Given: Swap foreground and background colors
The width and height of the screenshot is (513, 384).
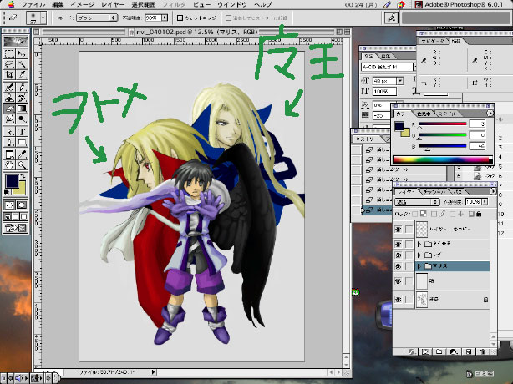Looking at the screenshot, I should tap(23, 176).
